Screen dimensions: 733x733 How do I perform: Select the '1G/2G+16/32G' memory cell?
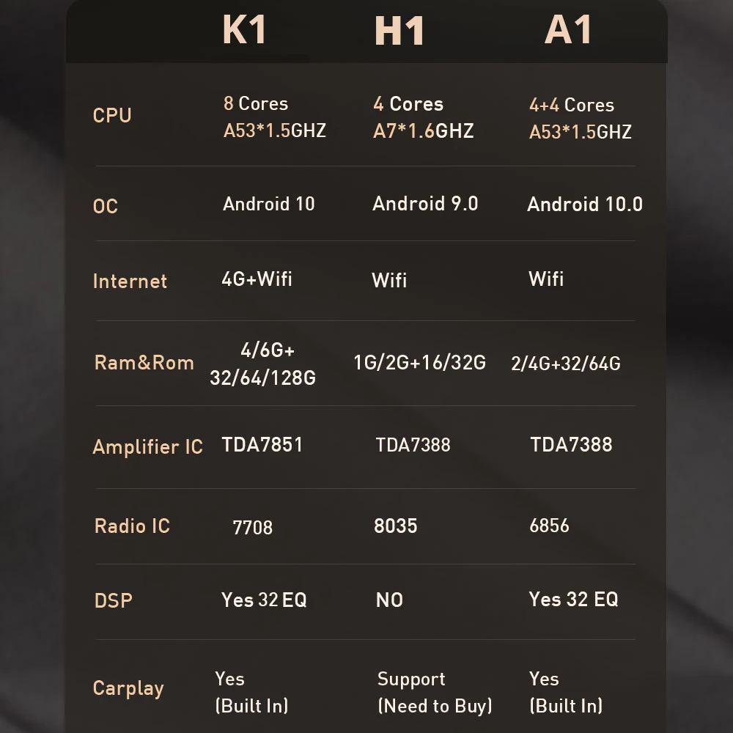point(419,363)
